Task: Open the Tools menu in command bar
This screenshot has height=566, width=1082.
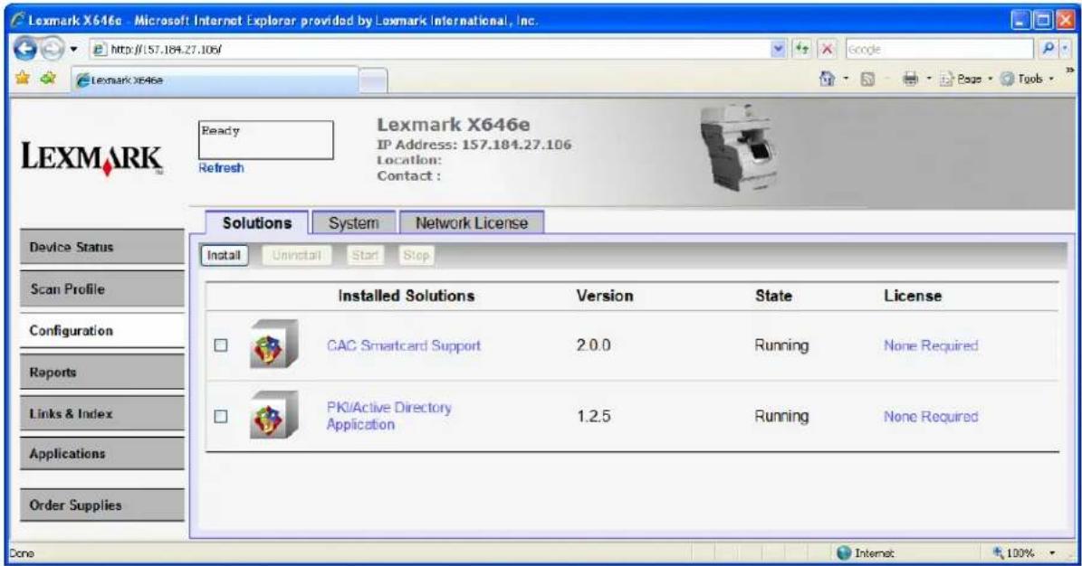Action: pos(1028,80)
